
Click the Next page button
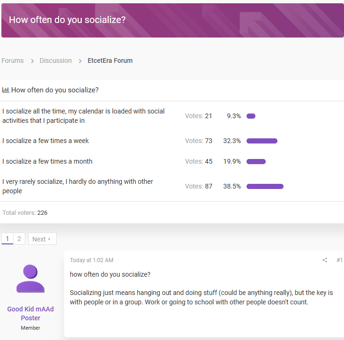[x=42, y=239]
